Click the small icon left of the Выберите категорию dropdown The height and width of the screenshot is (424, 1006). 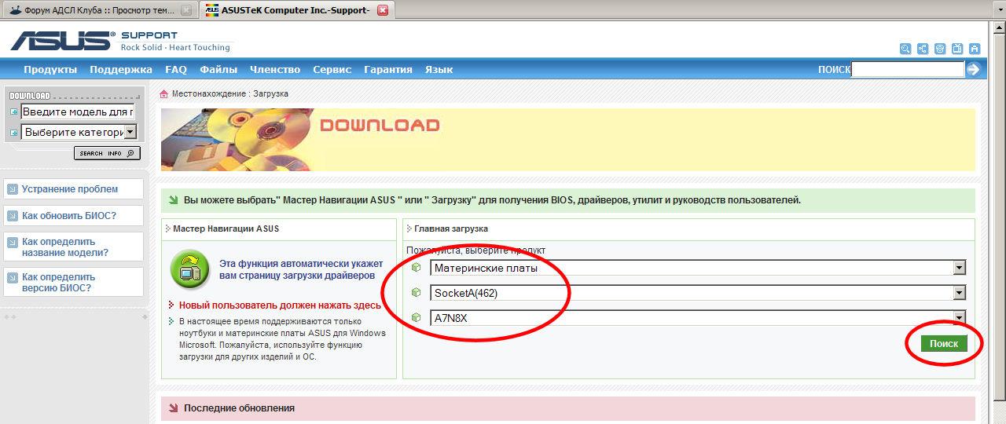coord(13,133)
